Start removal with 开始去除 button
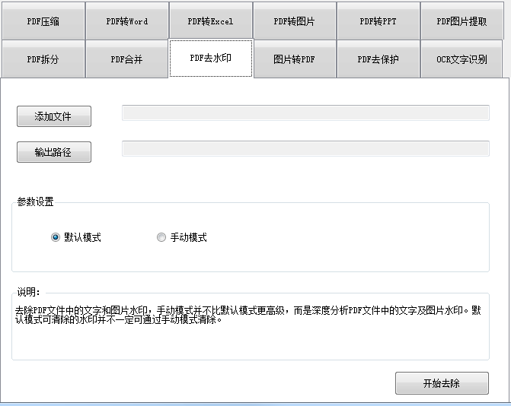 (x=442, y=383)
